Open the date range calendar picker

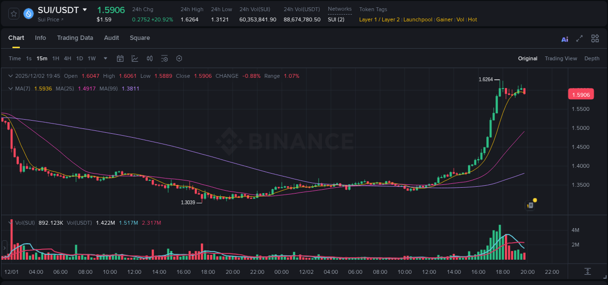[x=120, y=58]
